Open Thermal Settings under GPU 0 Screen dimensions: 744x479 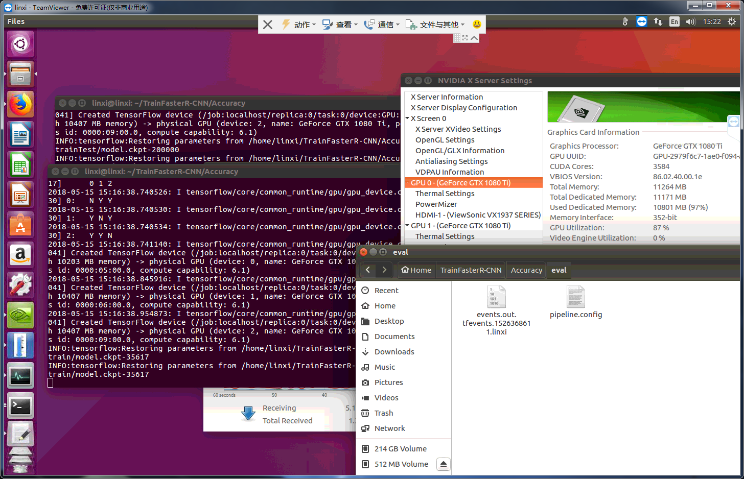coord(445,194)
